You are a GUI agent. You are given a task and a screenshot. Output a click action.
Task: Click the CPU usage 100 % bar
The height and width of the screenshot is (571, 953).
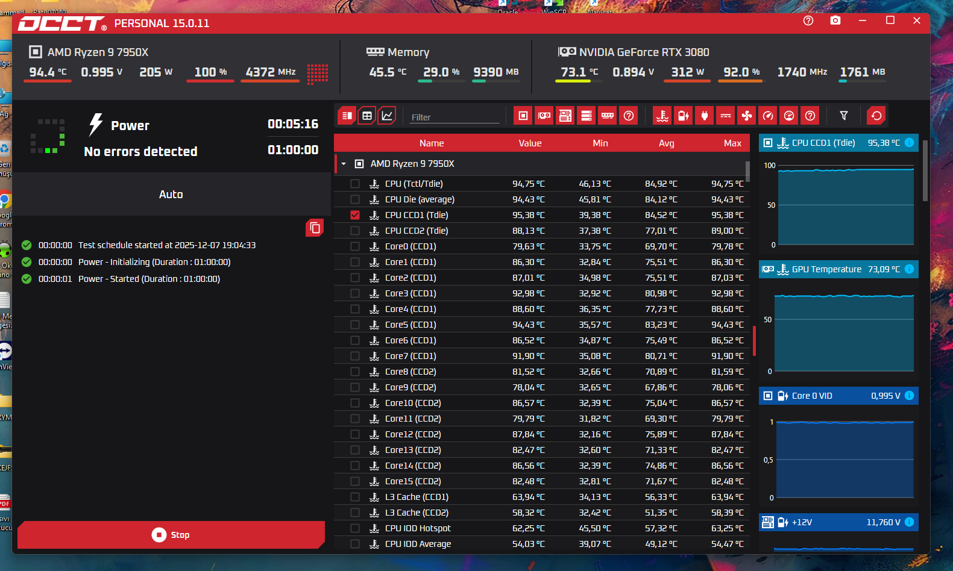(x=210, y=81)
